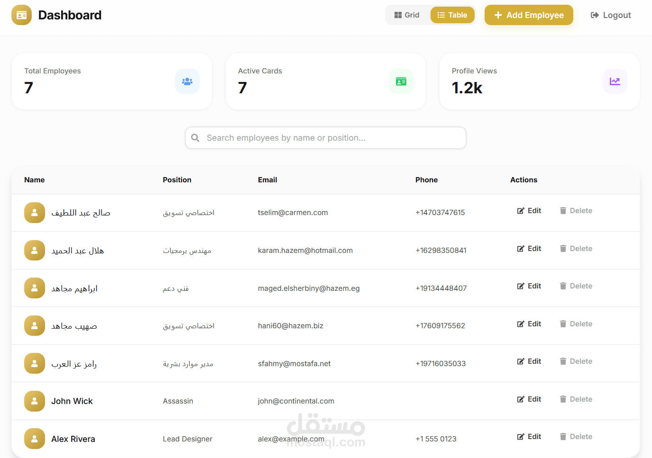Click the Dashboard logo card icon

click(21, 15)
